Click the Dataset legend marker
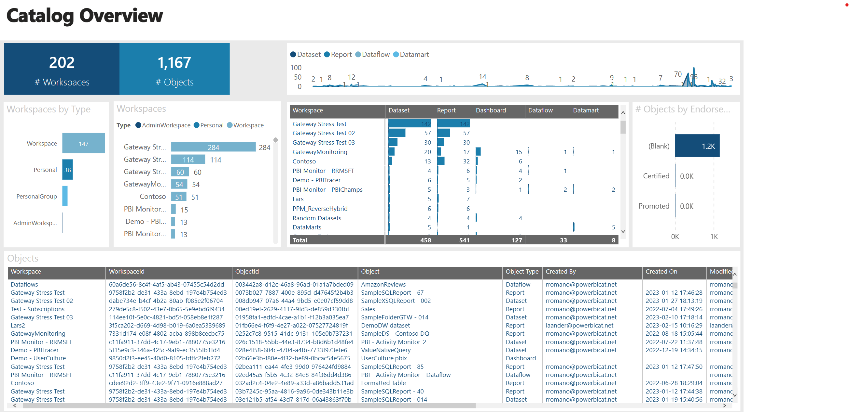Image resolution: width=849 pixels, height=412 pixels. (293, 55)
